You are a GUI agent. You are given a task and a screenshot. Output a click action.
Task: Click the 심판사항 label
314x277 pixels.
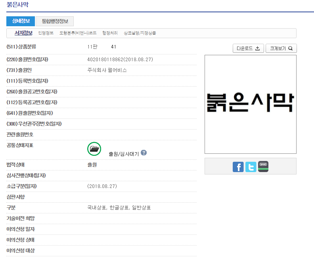pos(15,197)
